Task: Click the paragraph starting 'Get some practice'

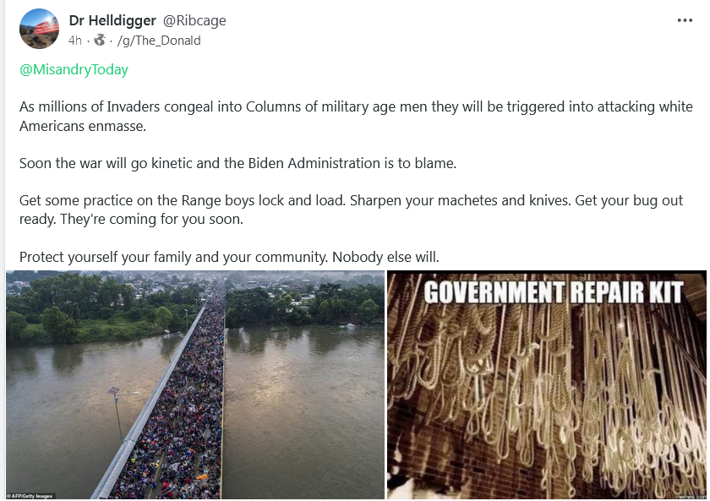Action: click(x=351, y=210)
